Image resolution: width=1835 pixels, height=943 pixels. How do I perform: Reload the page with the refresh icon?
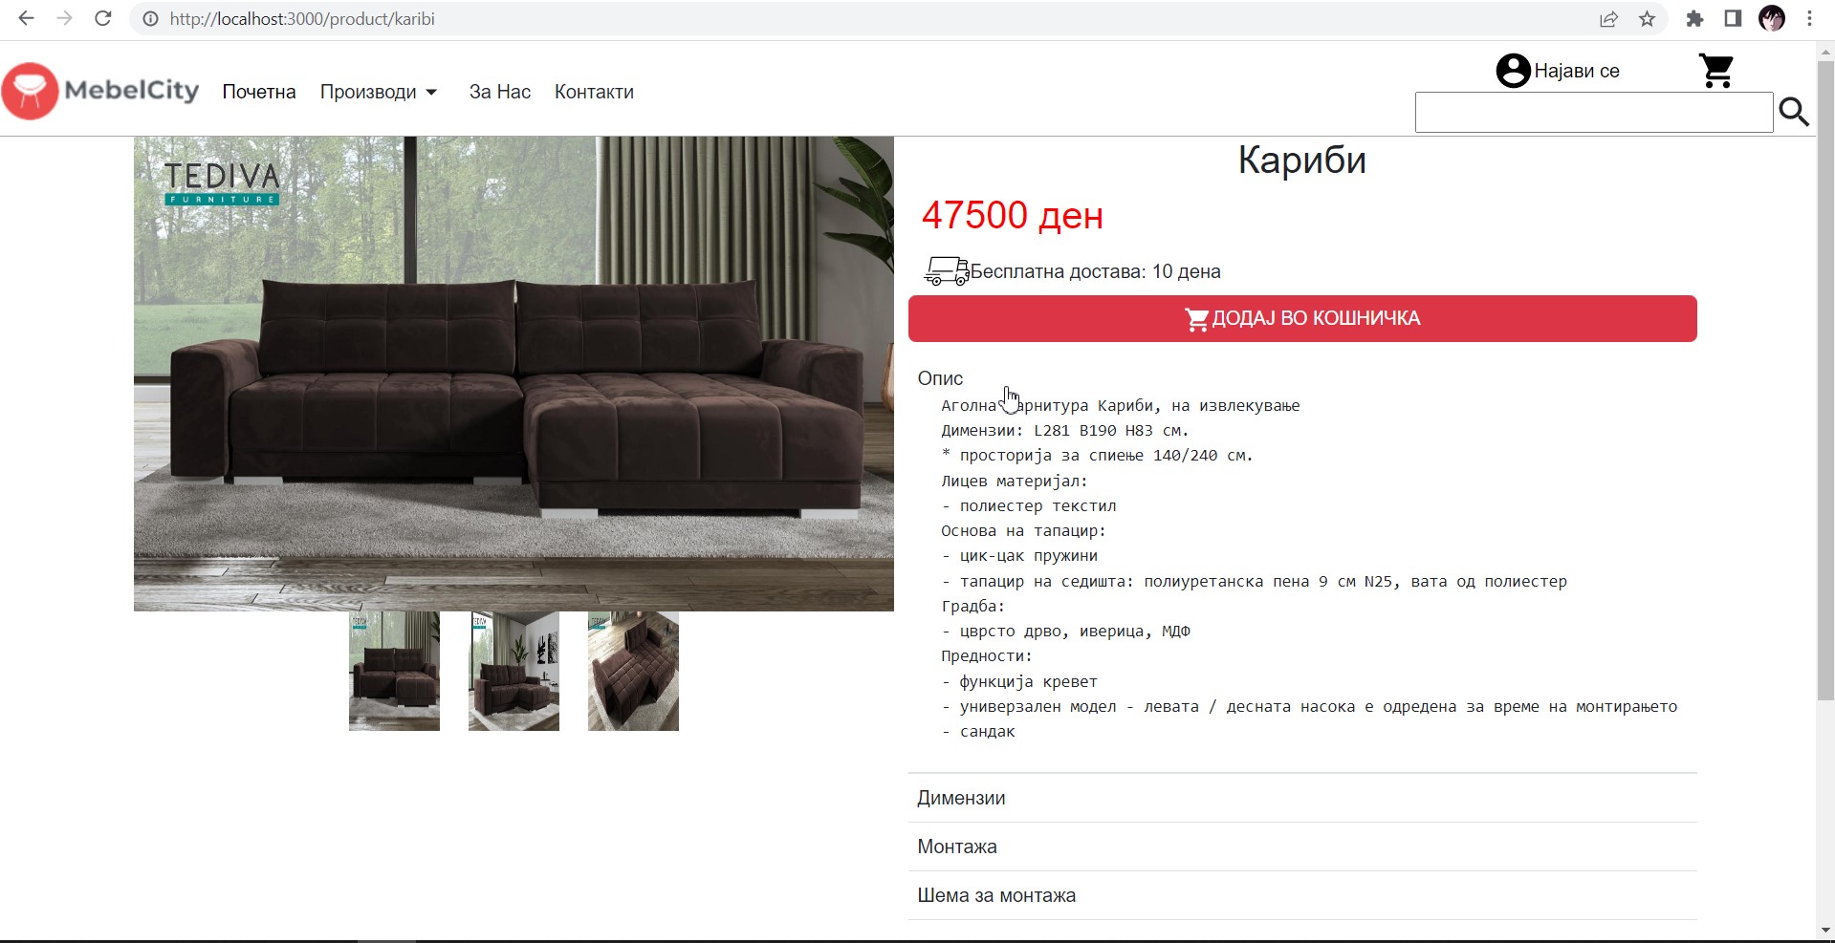pos(103,18)
